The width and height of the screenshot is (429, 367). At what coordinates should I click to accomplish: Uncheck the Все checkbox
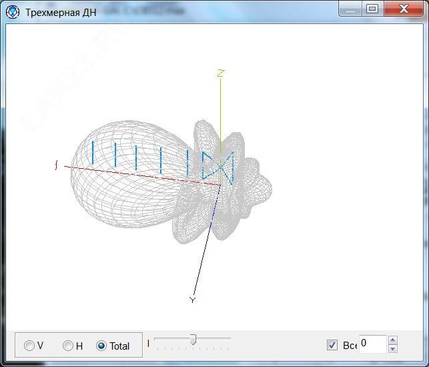[x=332, y=345]
